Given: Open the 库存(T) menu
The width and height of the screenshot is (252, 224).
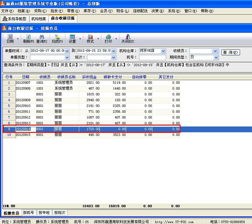Looking at the screenshot, I should pyautogui.click(x=90, y=11).
